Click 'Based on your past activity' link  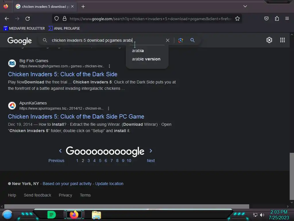(67, 184)
